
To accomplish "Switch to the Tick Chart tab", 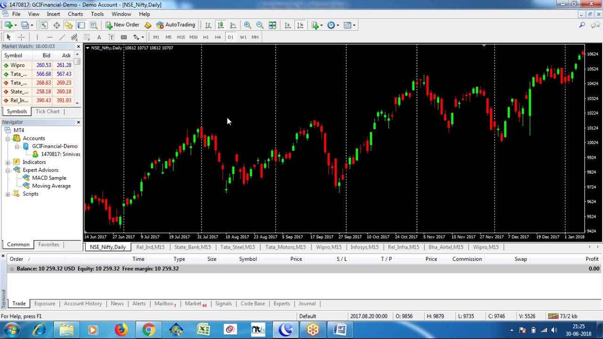I will [x=48, y=112].
